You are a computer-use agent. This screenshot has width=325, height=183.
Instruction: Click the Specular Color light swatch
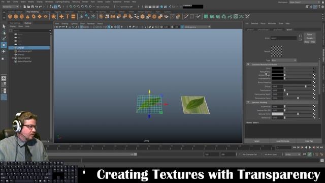(278, 114)
